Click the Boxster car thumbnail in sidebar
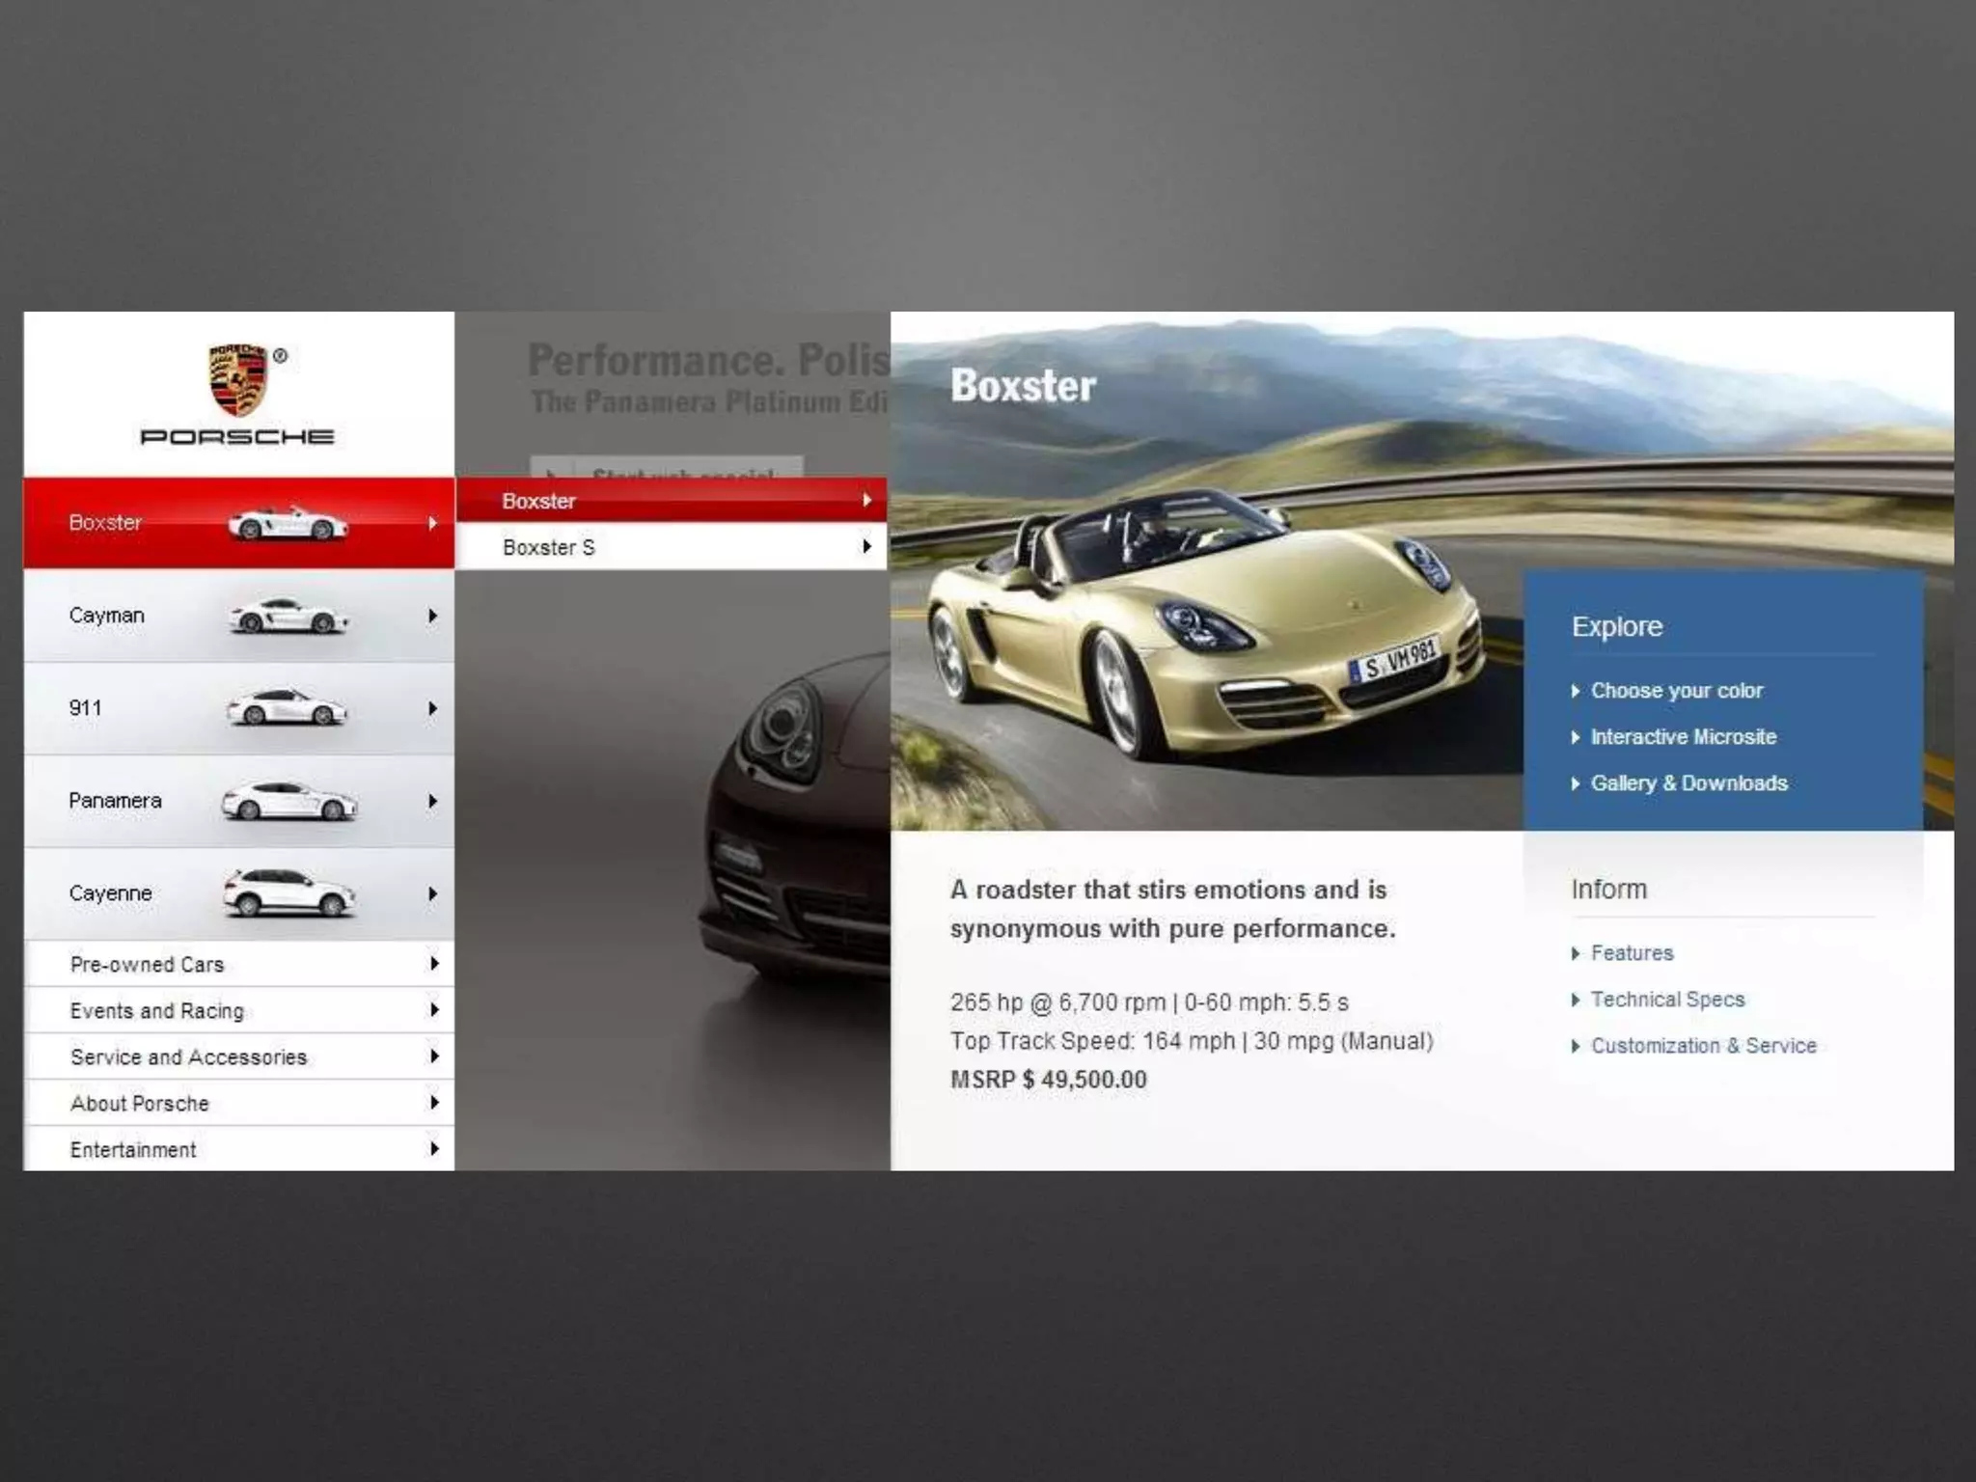The image size is (1976, 1482). 288,523
